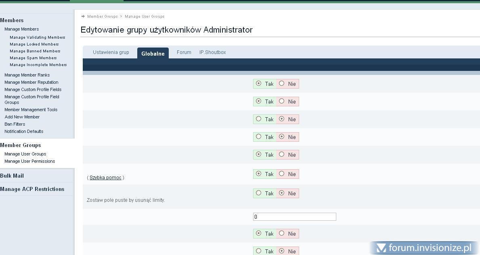This screenshot has height=255, width=480.
Task: Click the text field containing 0
Action: [x=294, y=217]
